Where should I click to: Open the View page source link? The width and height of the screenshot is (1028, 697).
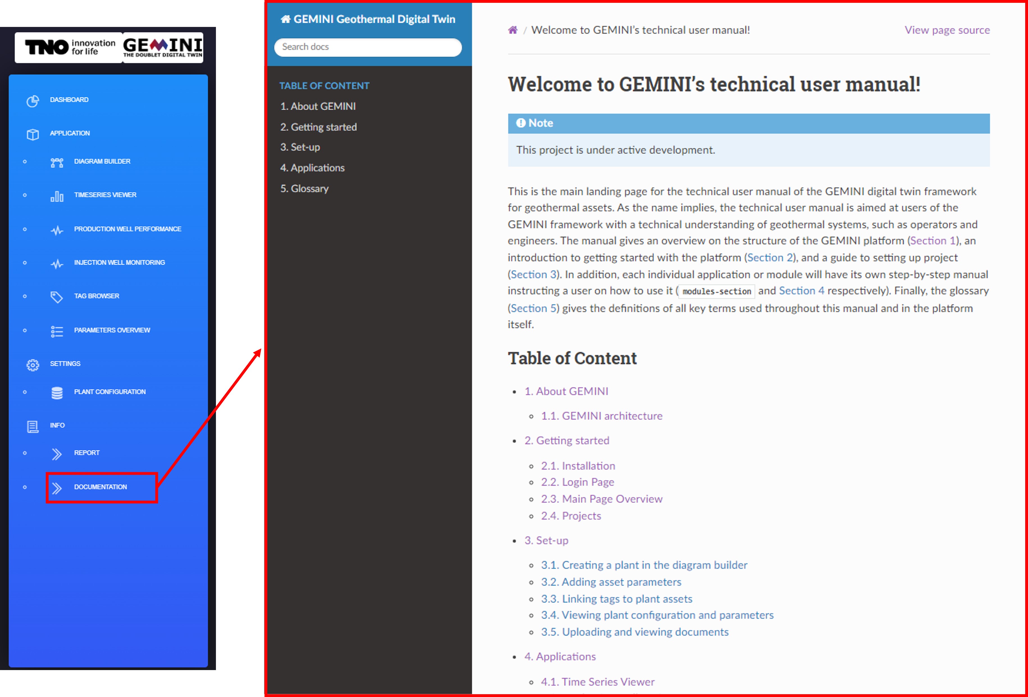tap(947, 30)
